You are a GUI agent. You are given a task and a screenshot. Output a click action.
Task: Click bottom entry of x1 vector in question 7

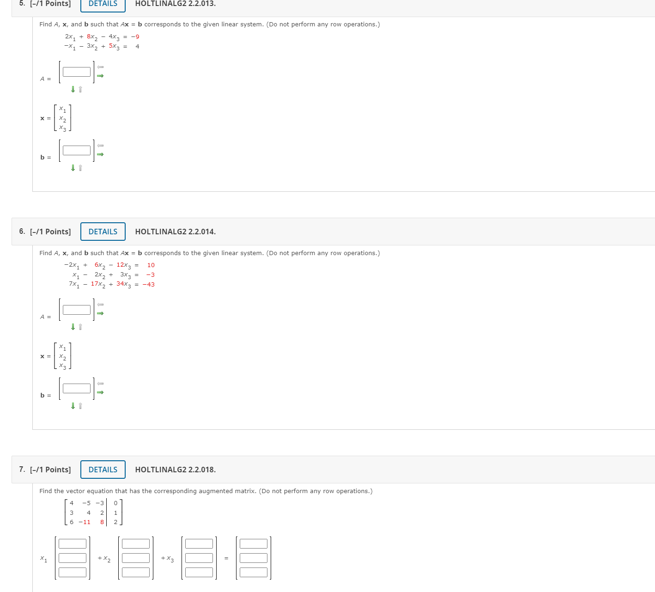click(x=73, y=572)
